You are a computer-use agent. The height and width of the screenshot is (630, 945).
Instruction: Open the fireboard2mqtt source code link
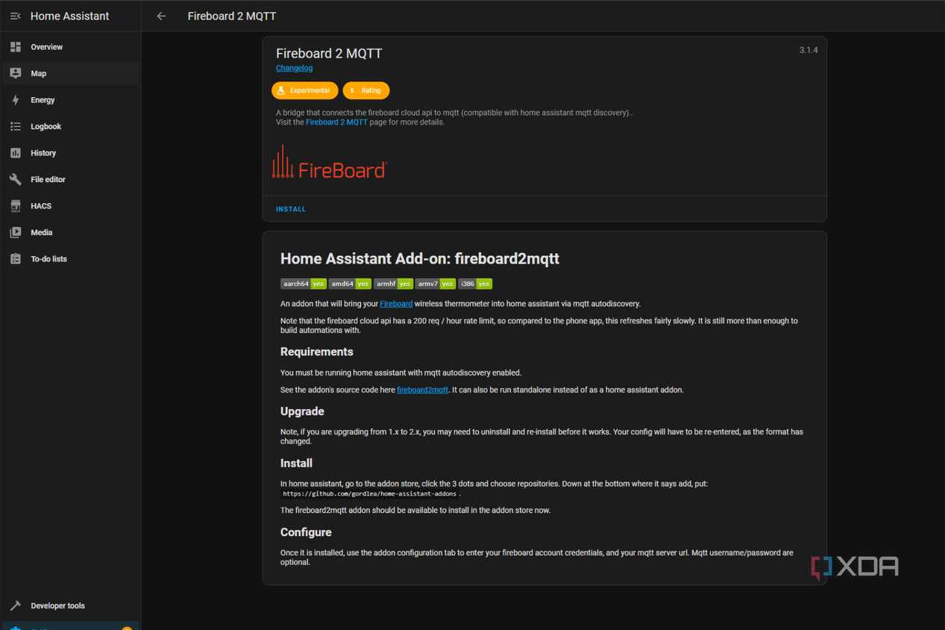coord(422,390)
